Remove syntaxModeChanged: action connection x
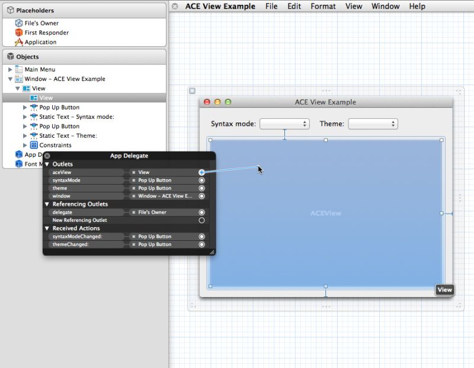474x368 pixels. point(134,237)
